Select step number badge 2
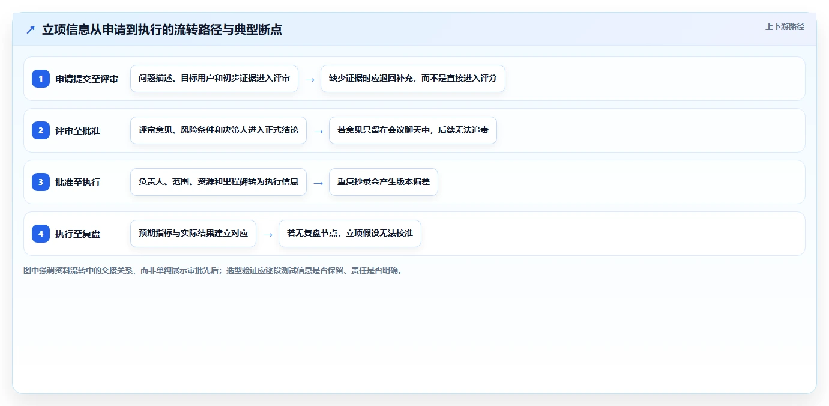Image resolution: width=829 pixels, height=406 pixels. coord(41,130)
